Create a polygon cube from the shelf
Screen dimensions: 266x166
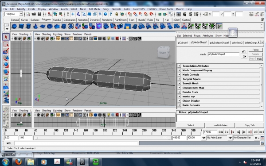click(21, 26)
